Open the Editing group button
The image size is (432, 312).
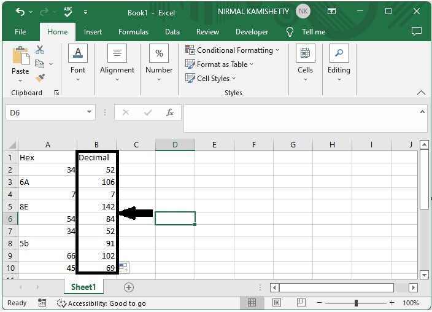coord(339,62)
